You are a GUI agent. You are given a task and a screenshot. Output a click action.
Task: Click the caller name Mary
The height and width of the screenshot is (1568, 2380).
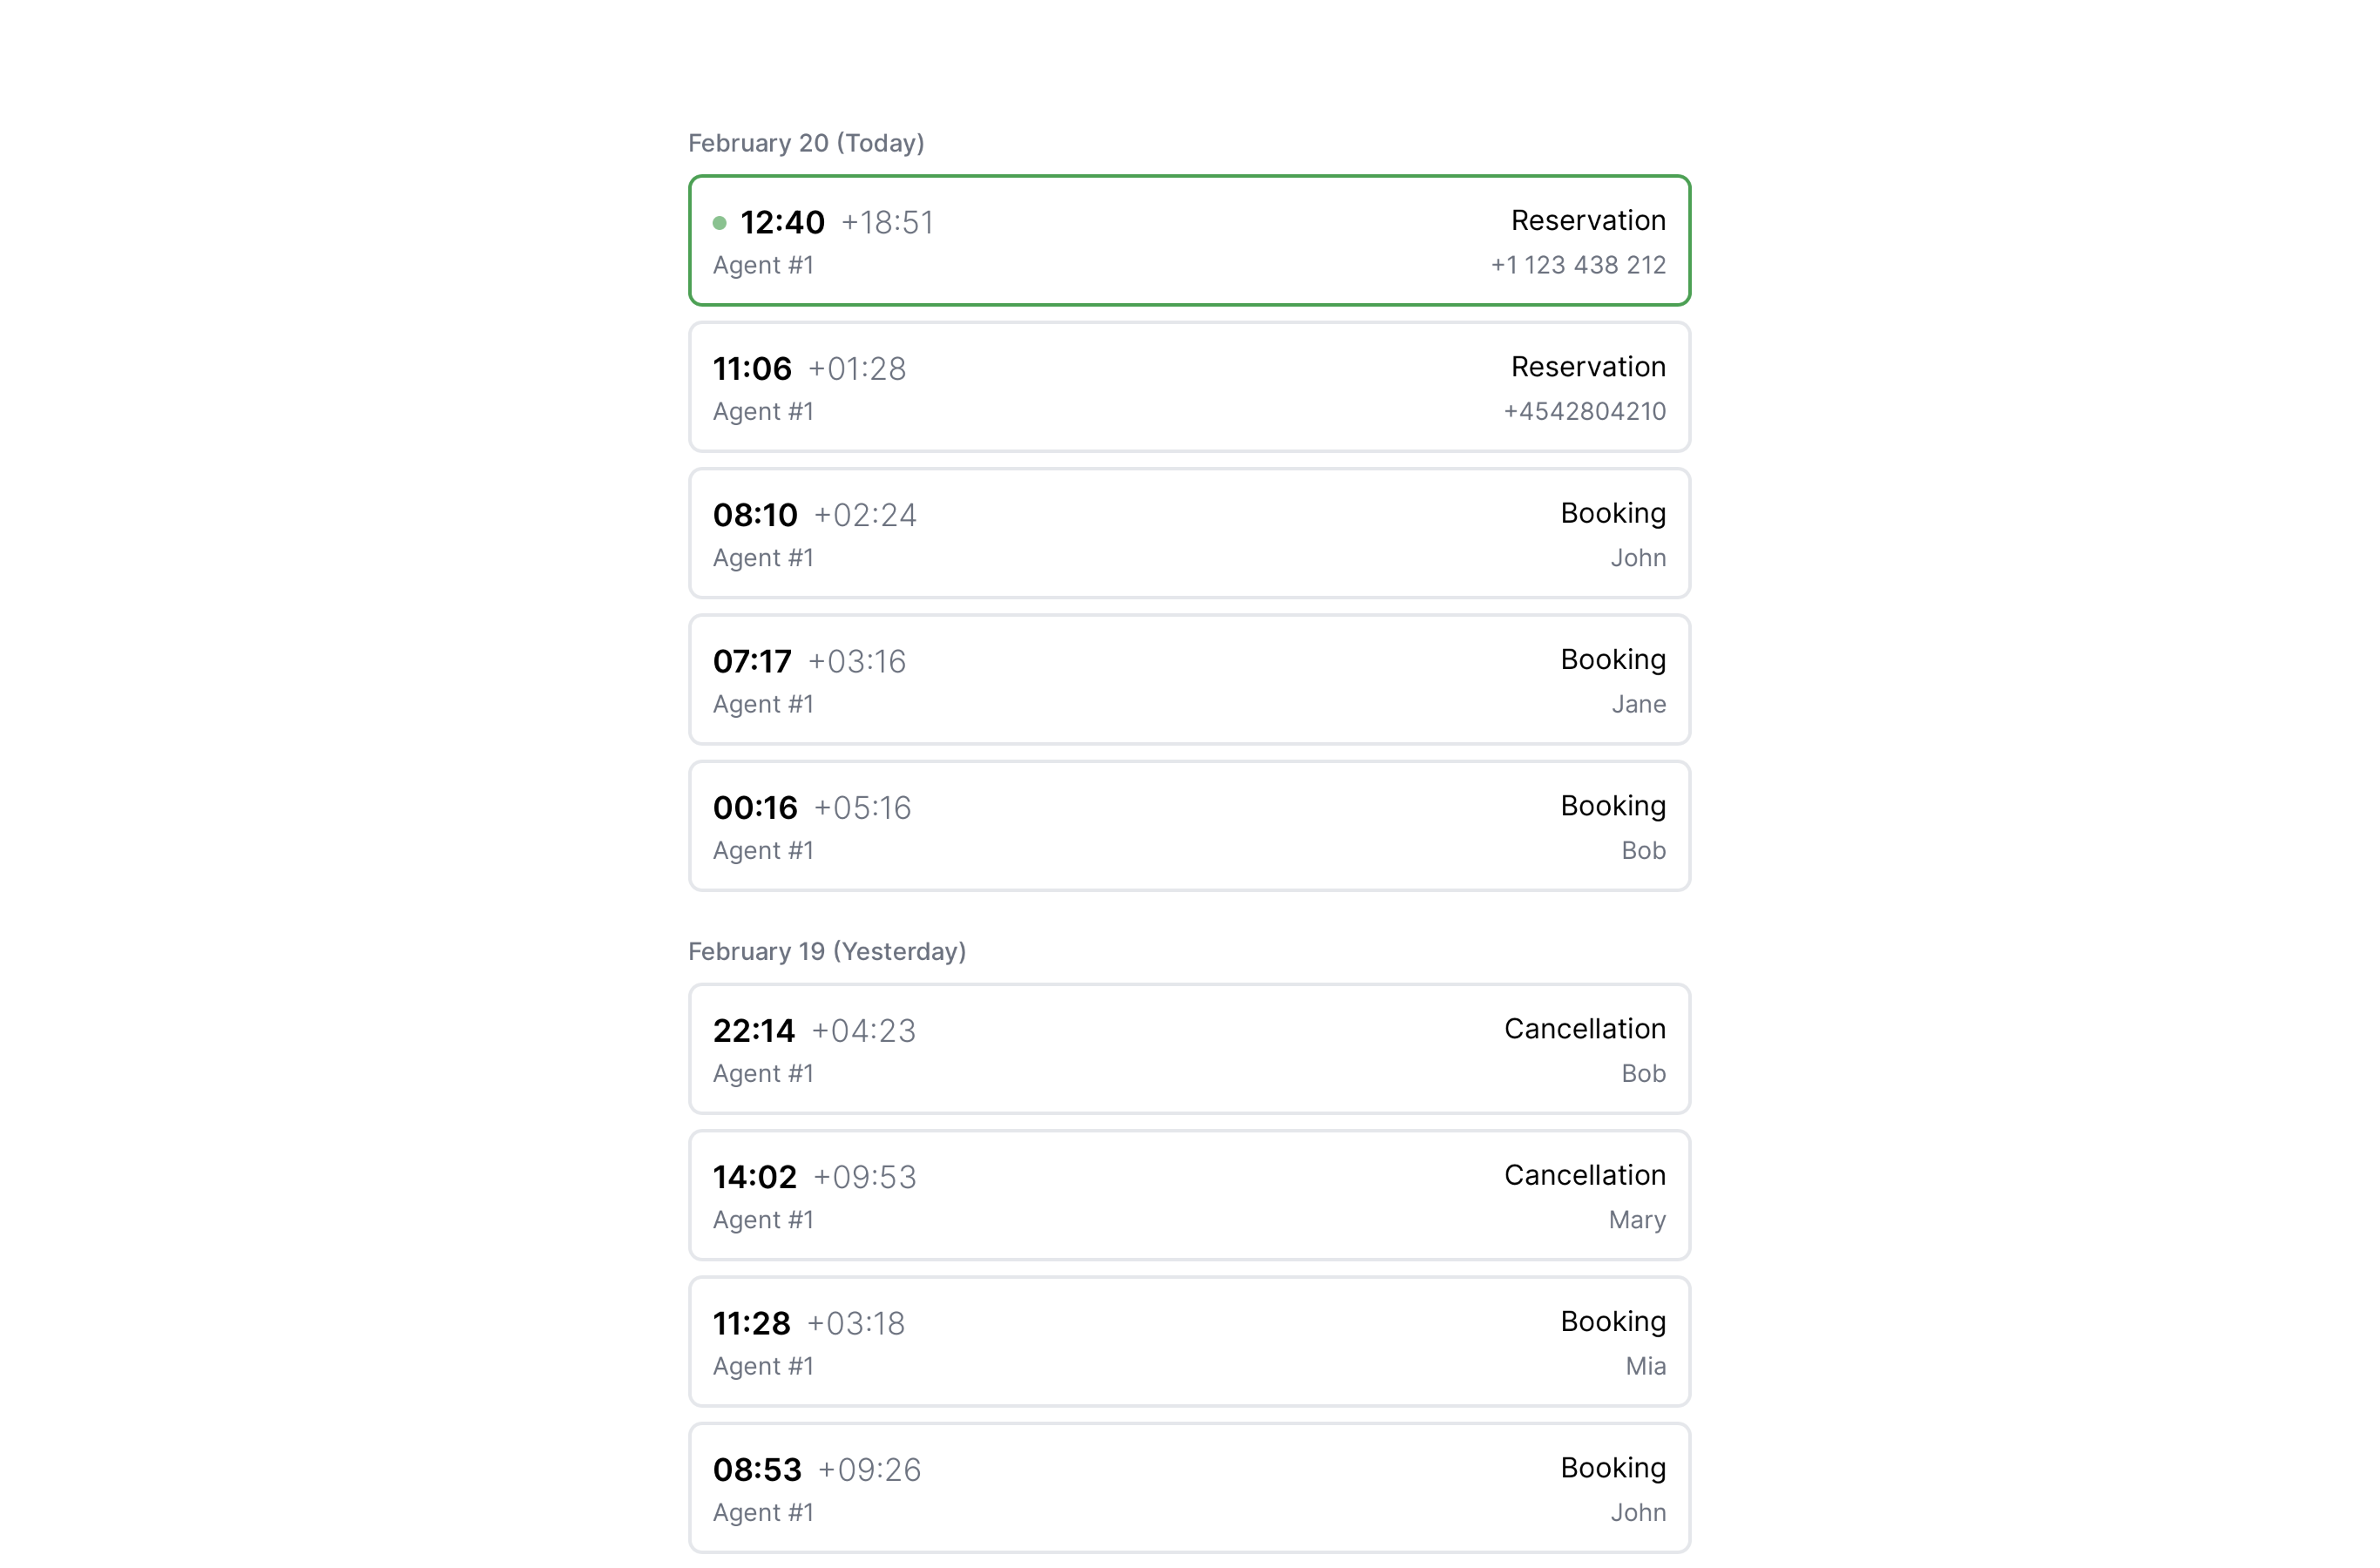[x=1636, y=1220]
